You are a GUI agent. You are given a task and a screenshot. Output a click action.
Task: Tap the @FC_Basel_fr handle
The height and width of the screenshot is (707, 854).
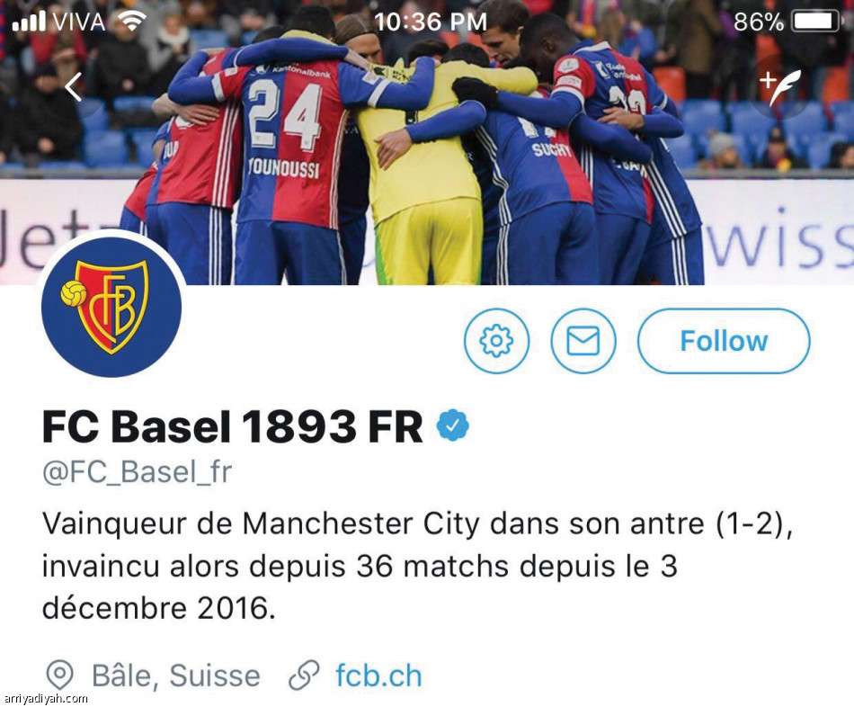click(138, 472)
